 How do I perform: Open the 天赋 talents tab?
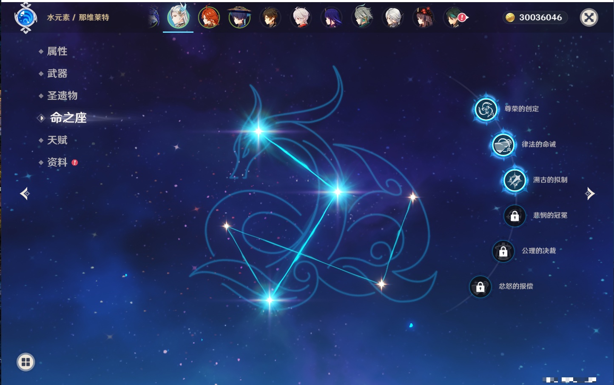click(x=57, y=140)
